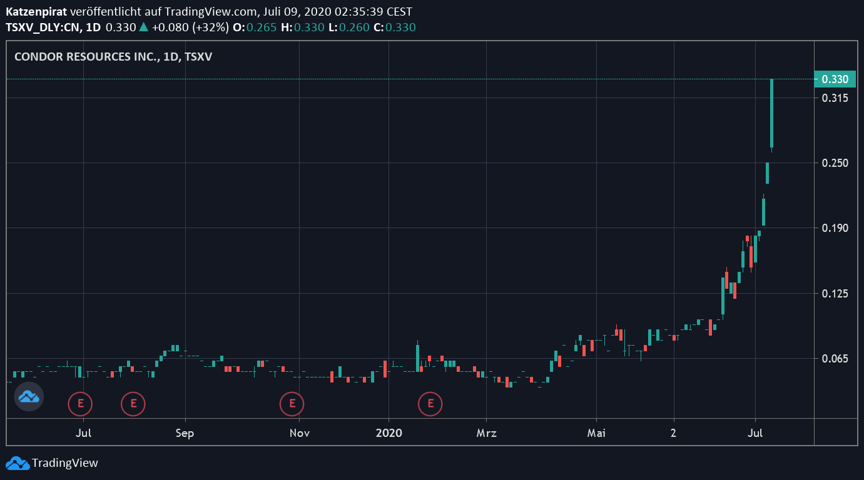Click the 0.315 price axis label

(835, 98)
